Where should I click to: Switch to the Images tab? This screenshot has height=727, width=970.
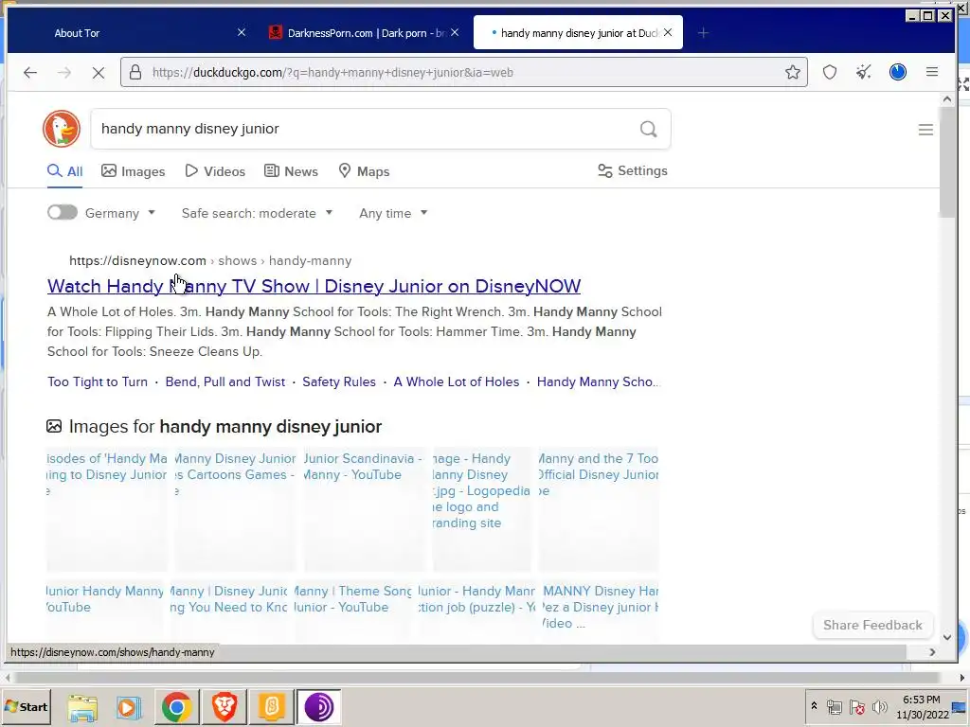point(133,171)
